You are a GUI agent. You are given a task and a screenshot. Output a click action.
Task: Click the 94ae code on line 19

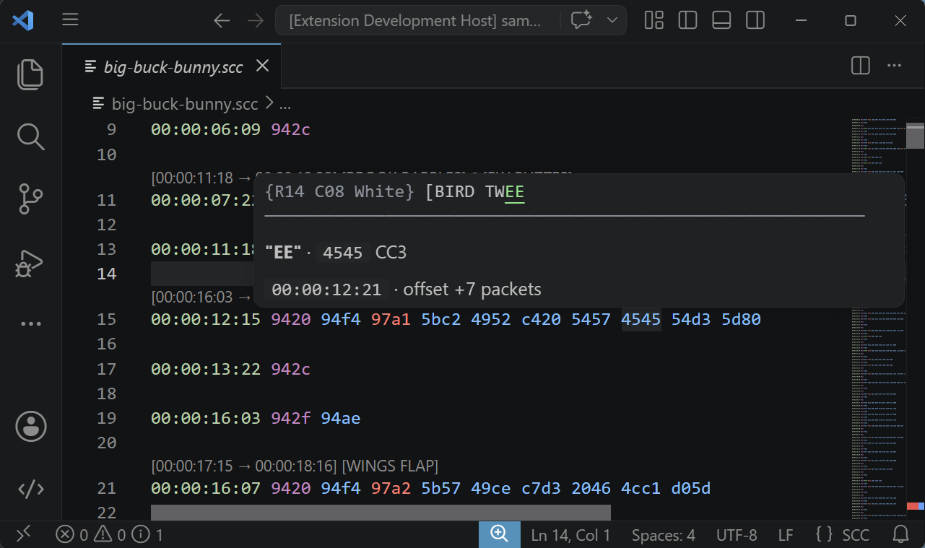click(341, 418)
